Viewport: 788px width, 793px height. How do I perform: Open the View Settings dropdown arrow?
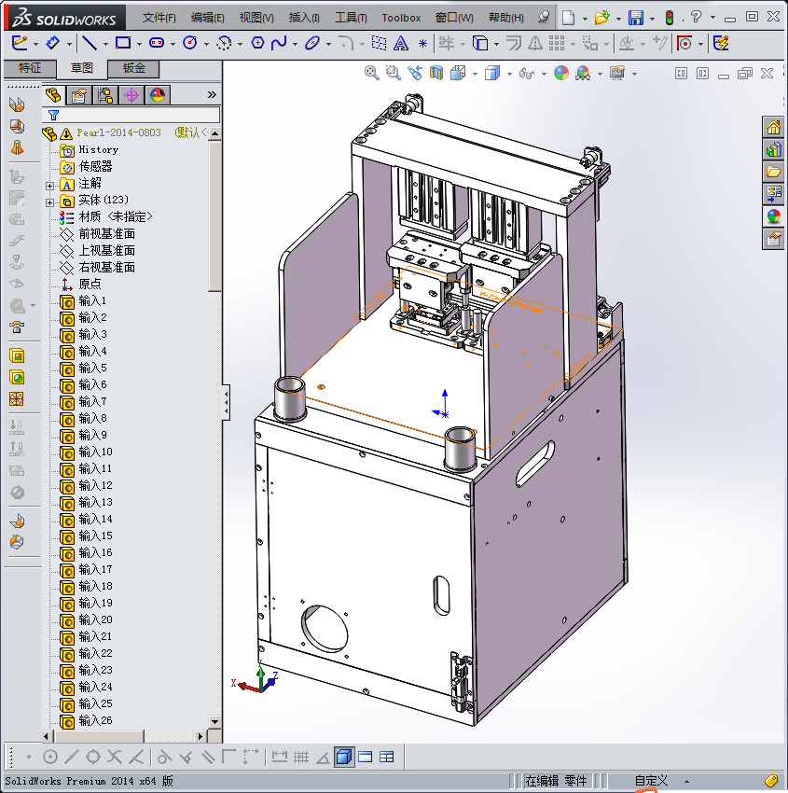click(634, 74)
